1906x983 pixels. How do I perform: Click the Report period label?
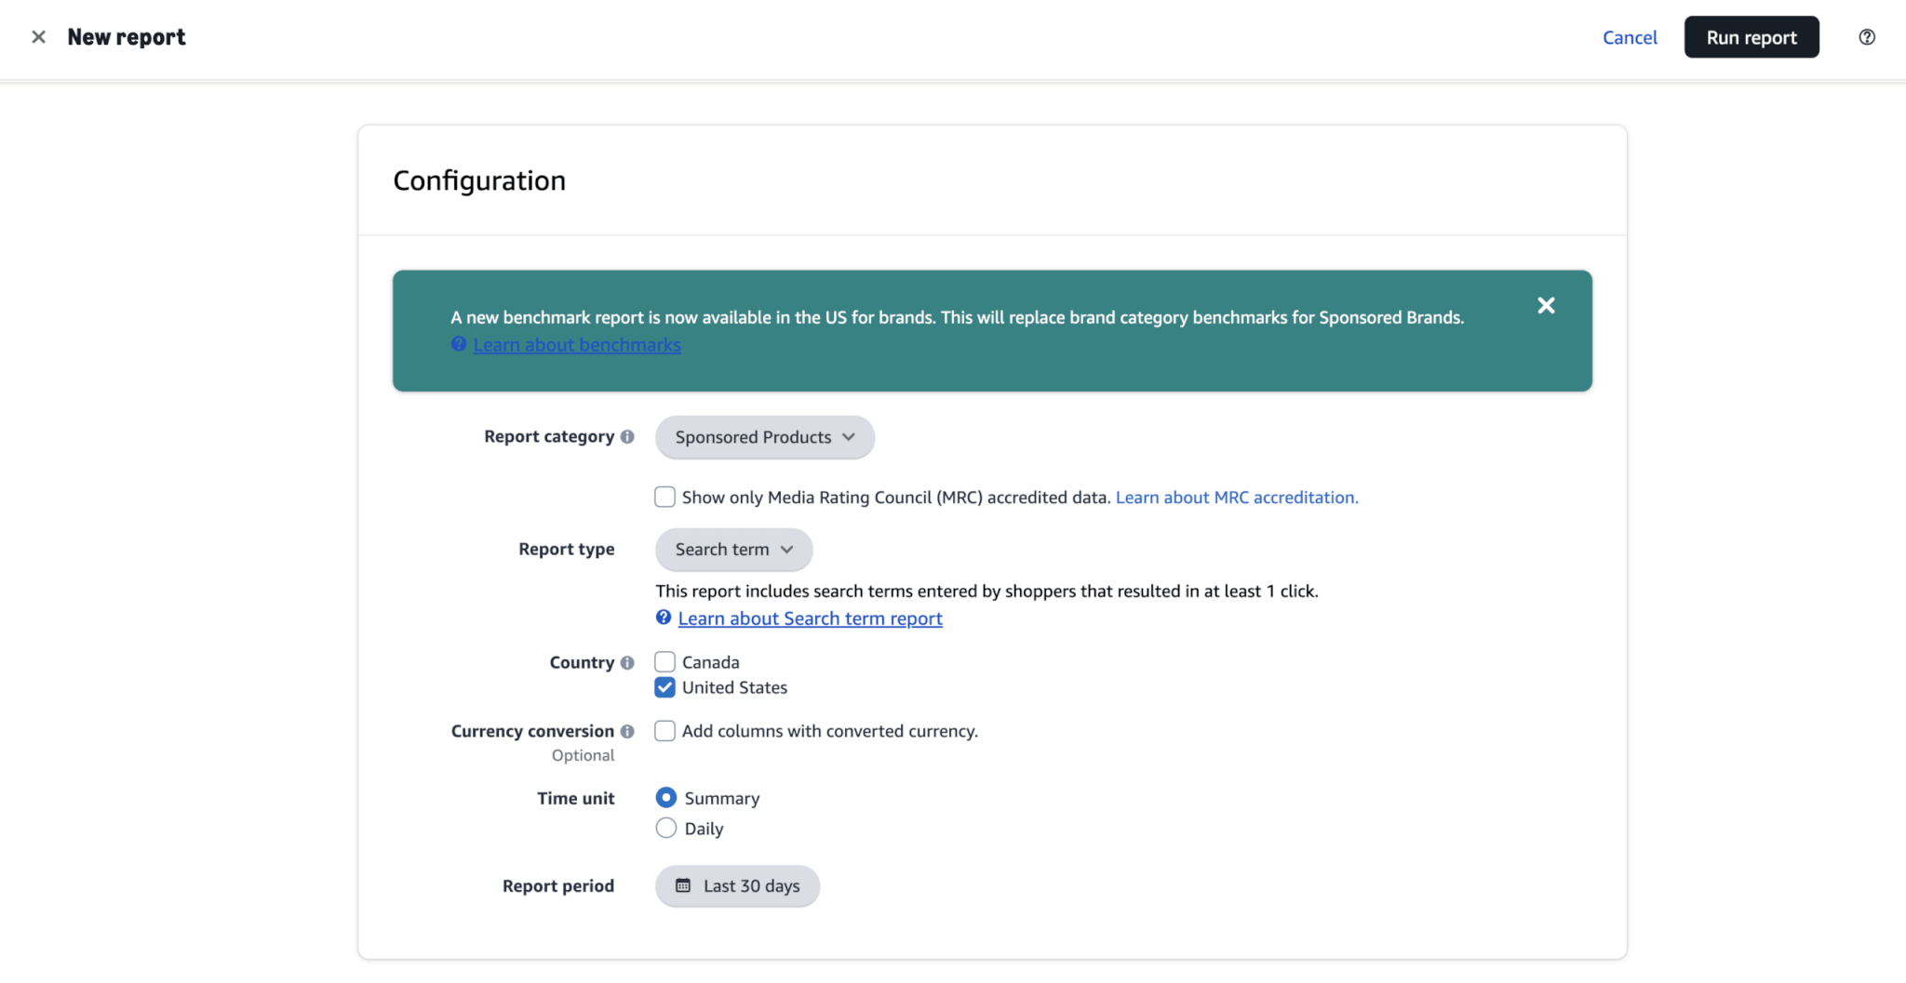click(558, 886)
